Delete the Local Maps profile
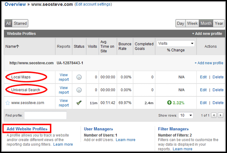227x153 pixels. tap(218, 77)
